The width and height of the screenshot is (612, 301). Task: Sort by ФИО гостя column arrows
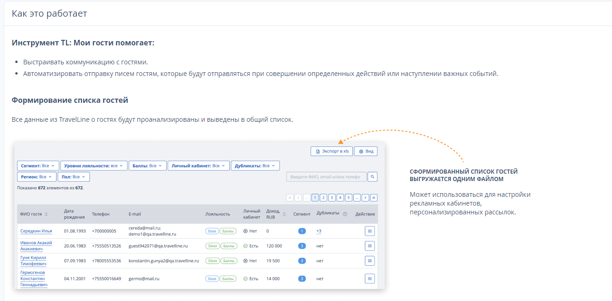click(46, 214)
